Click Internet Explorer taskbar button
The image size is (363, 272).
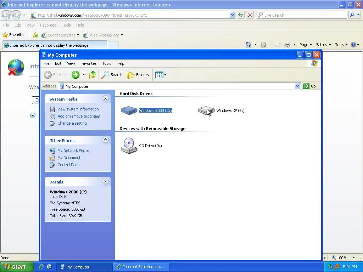[x=141, y=267]
